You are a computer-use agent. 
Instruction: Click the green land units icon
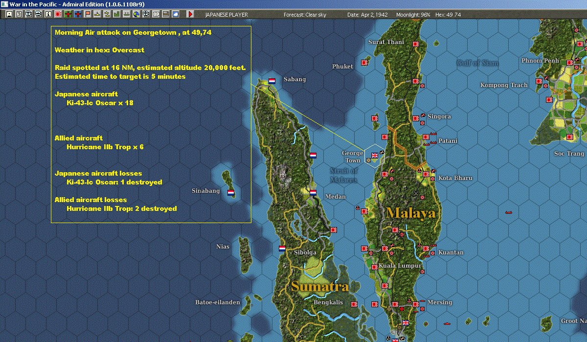pyautogui.click(x=117, y=14)
